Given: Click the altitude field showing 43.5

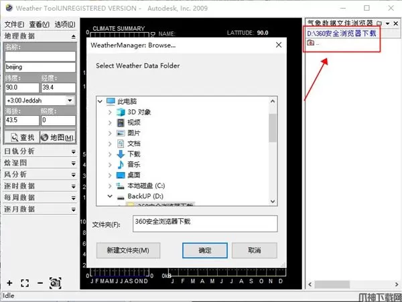Looking at the screenshot, I should (22, 120).
